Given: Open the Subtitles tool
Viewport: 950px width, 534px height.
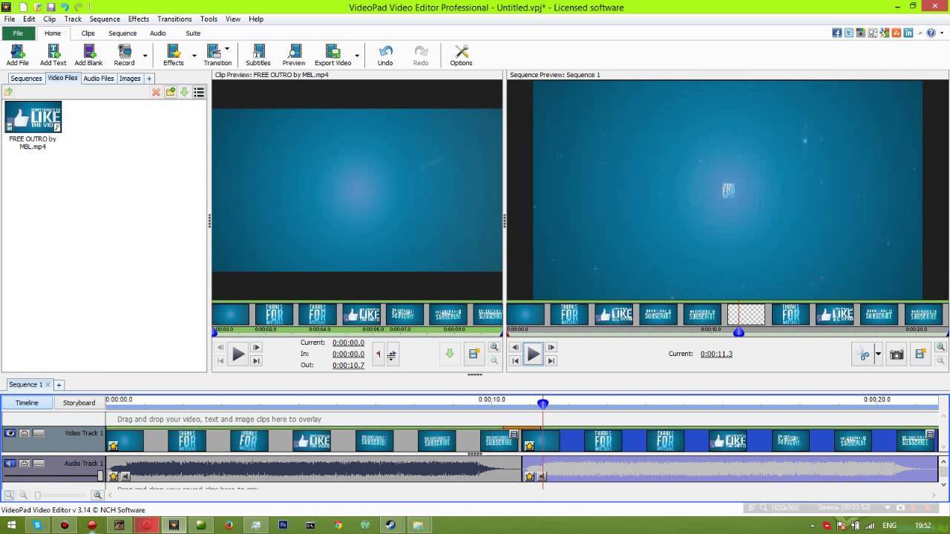Looking at the screenshot, I should 258,55.
